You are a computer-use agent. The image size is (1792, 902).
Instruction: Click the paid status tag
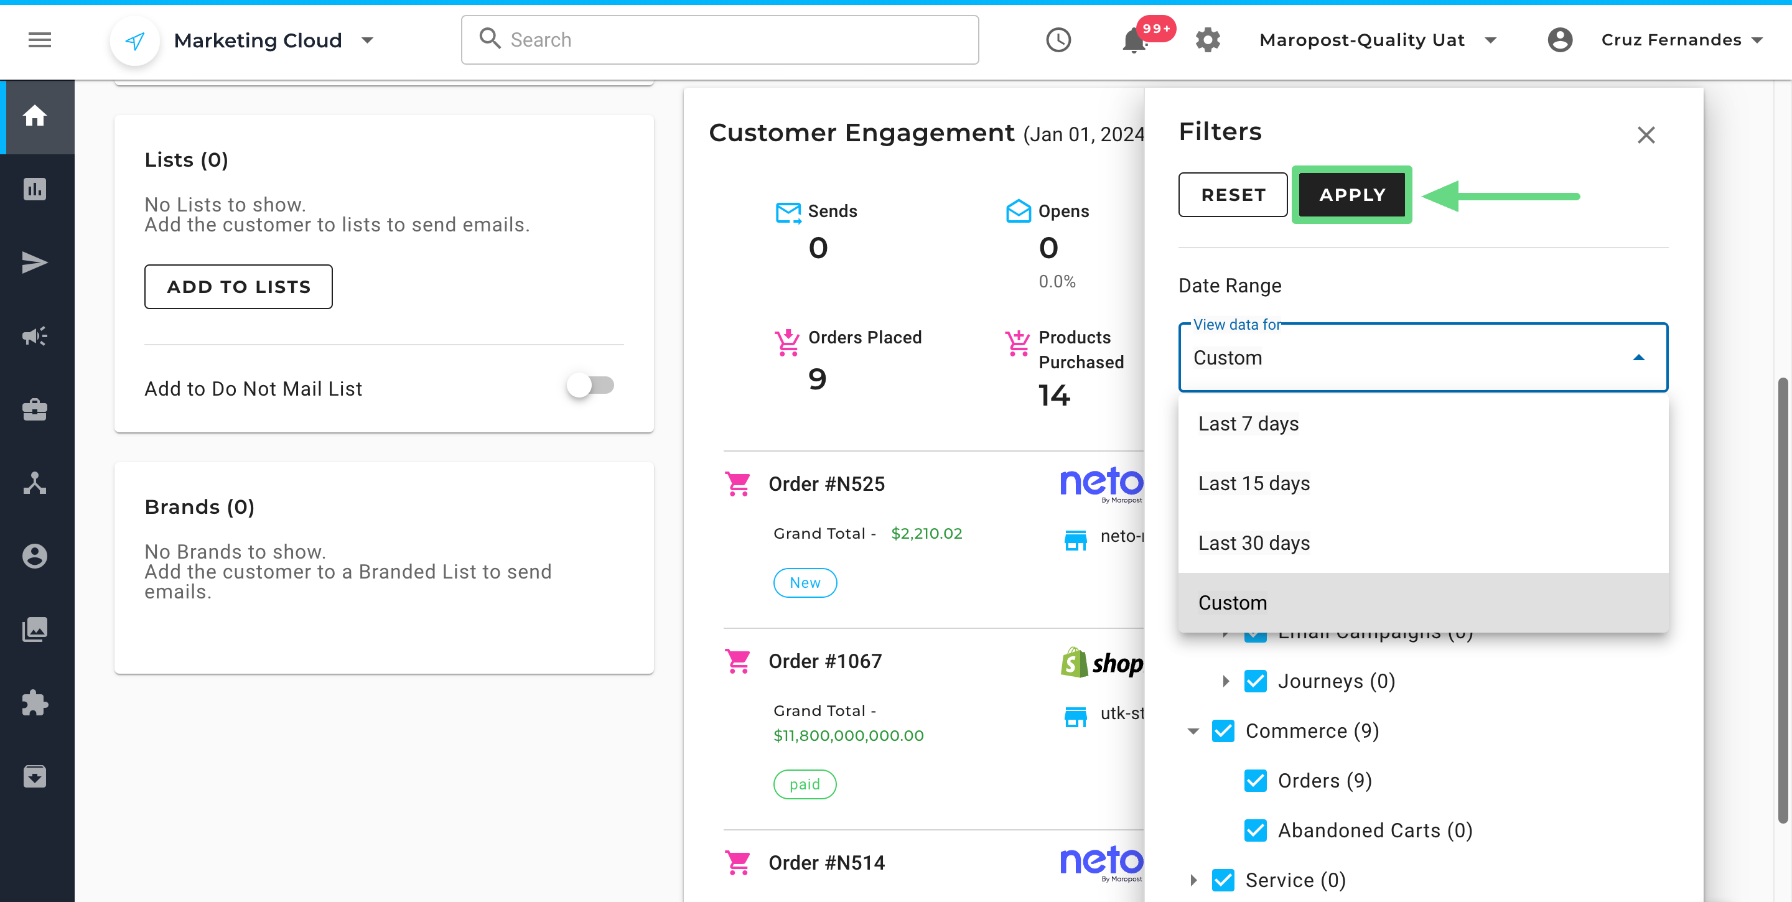[x=805, y=784]
